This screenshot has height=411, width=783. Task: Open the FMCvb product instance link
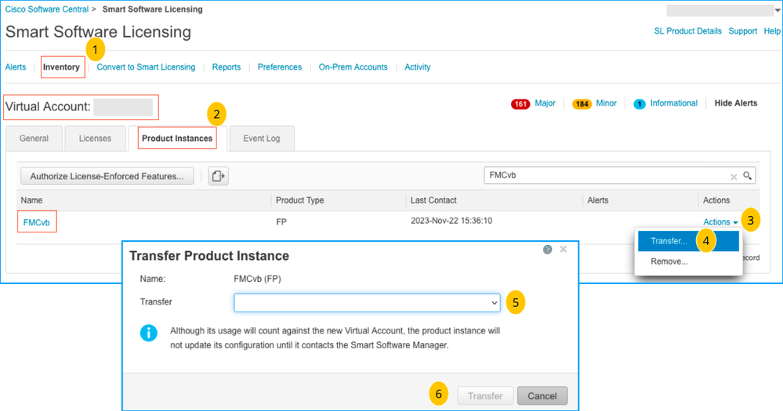pos(37,222)
